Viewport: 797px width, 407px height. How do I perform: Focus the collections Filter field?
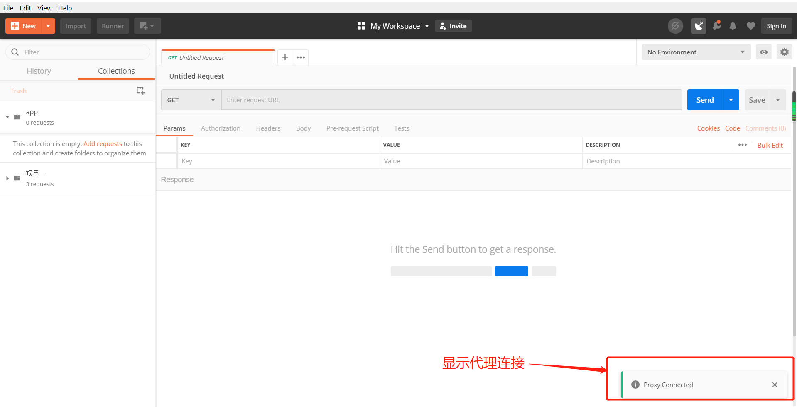pyautogui.click(x=78, y=52)
